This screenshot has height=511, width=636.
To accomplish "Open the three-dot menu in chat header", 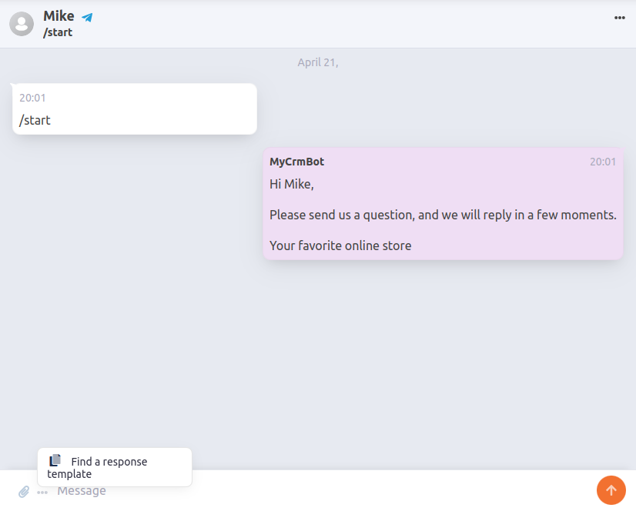I will pos(619,18).
